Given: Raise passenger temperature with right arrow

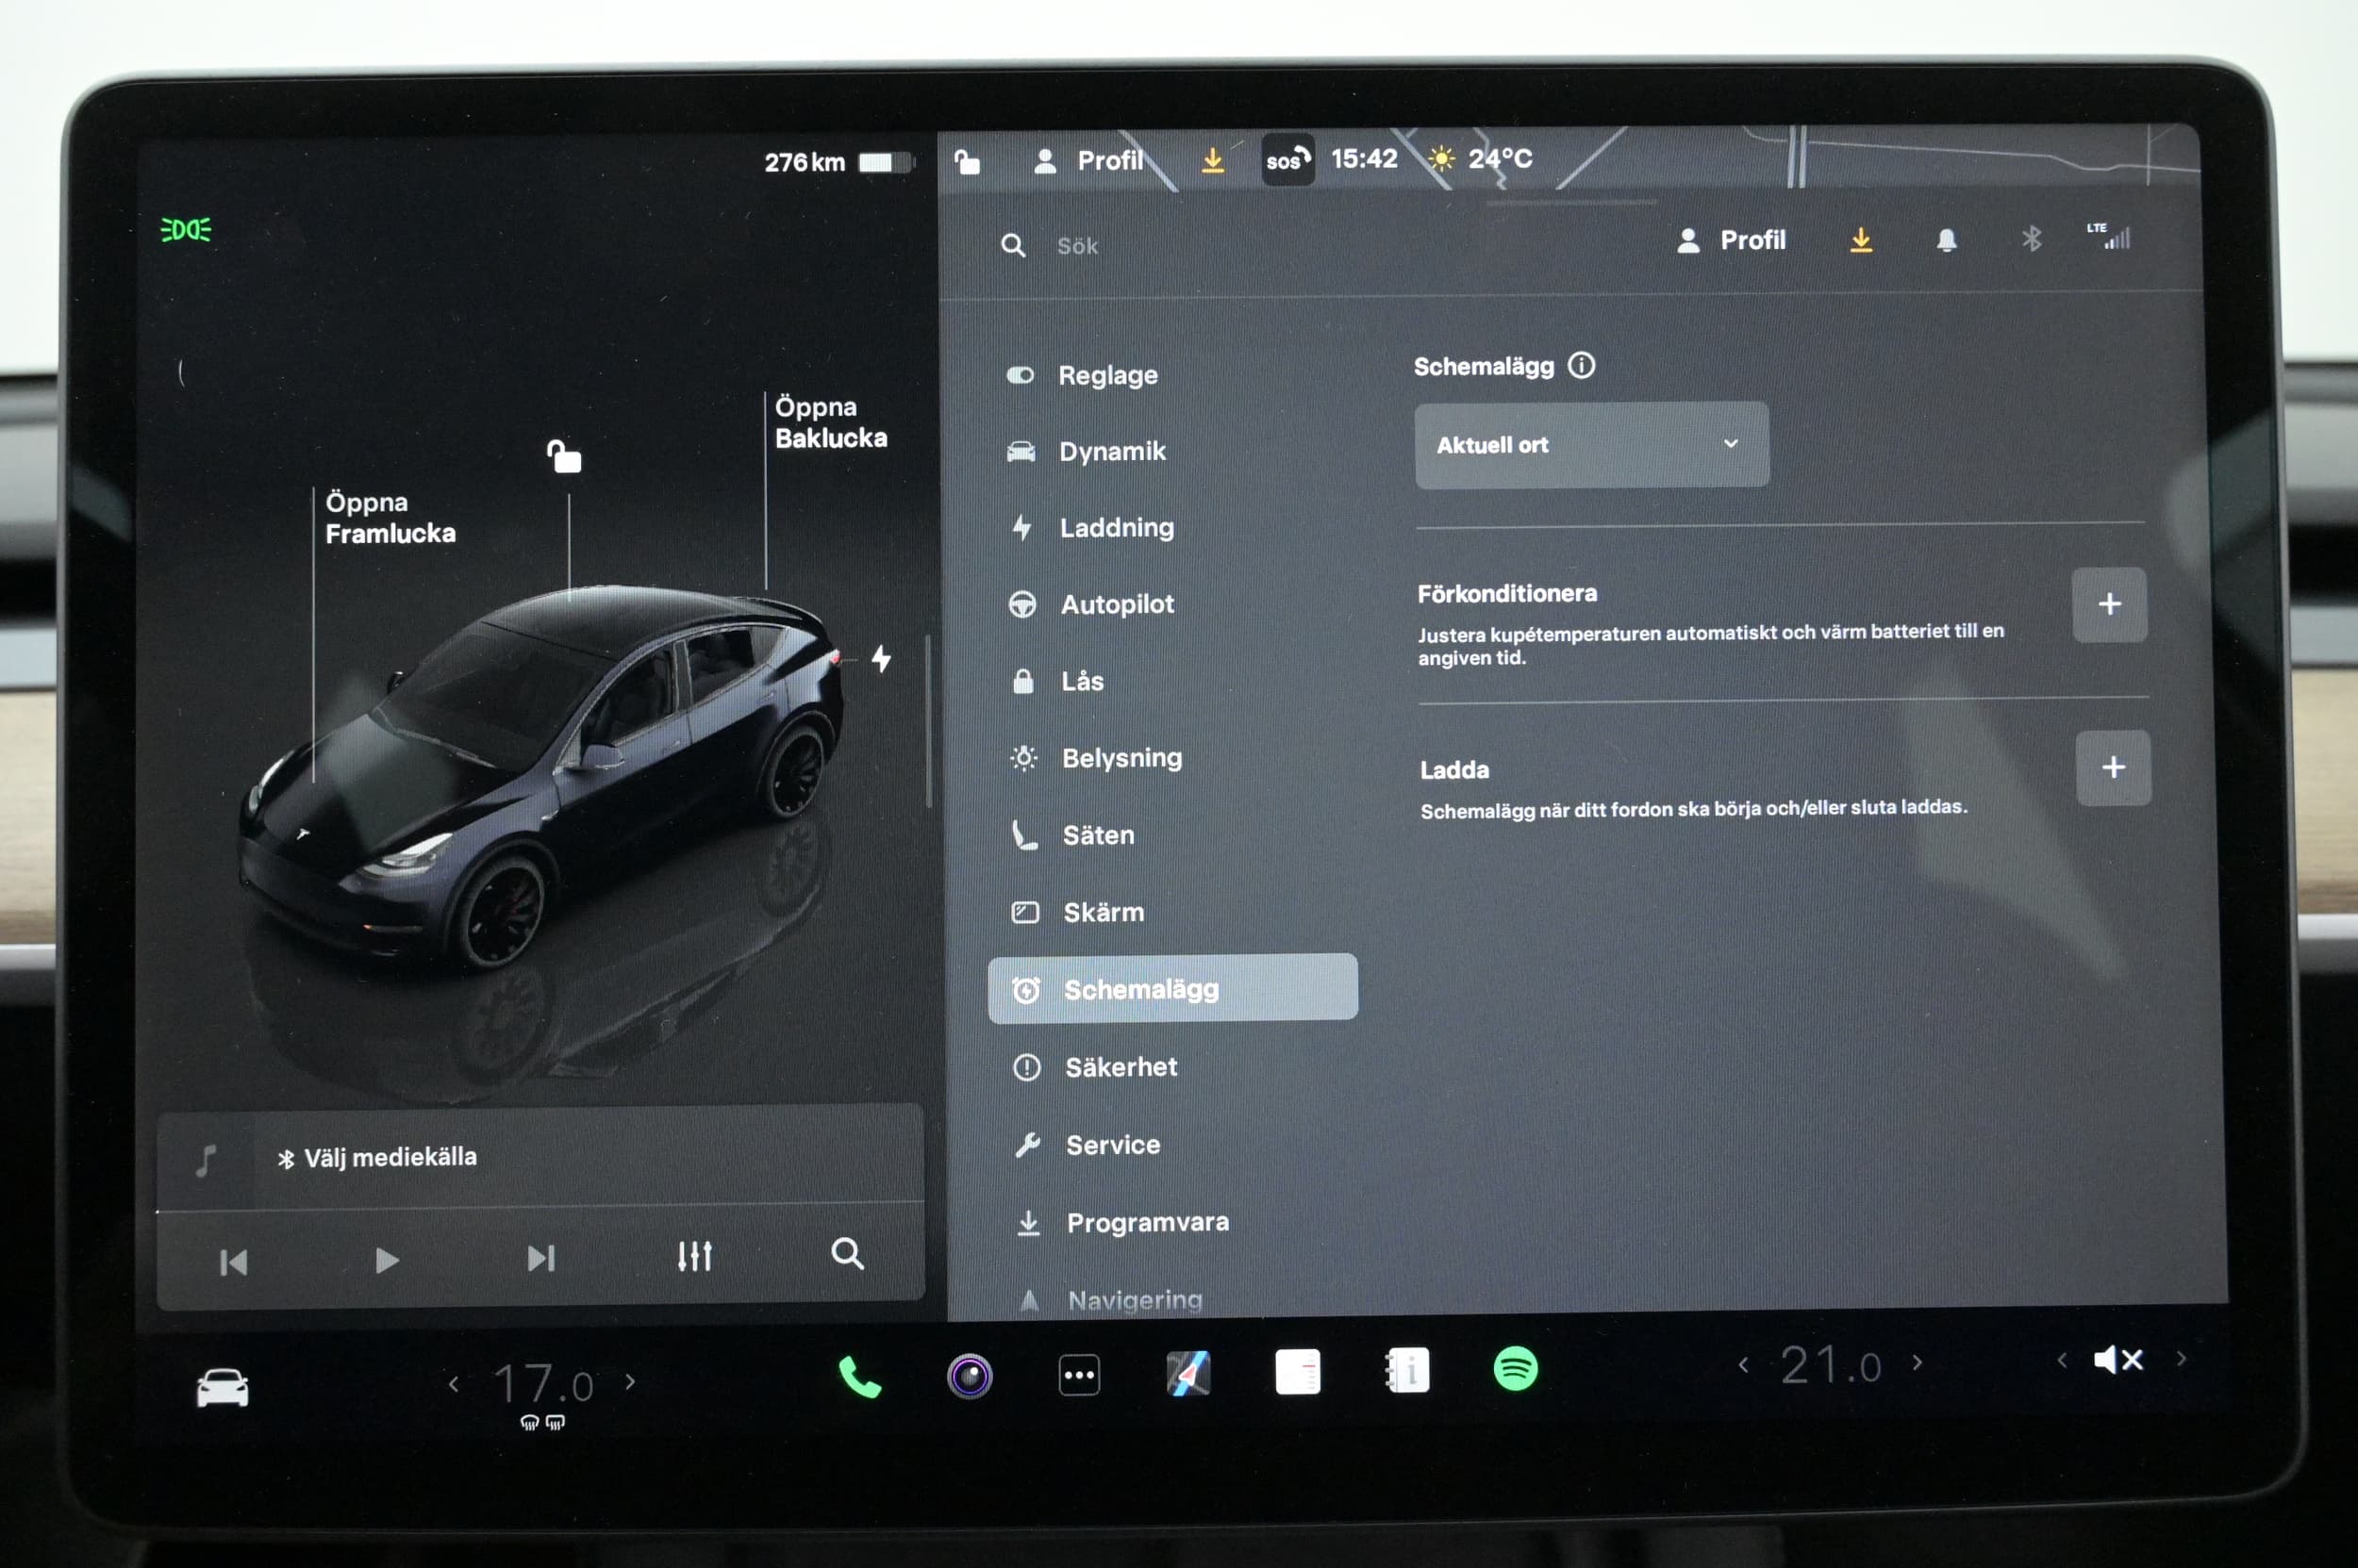Looking at the screenshot, I should point(1917,1362).
